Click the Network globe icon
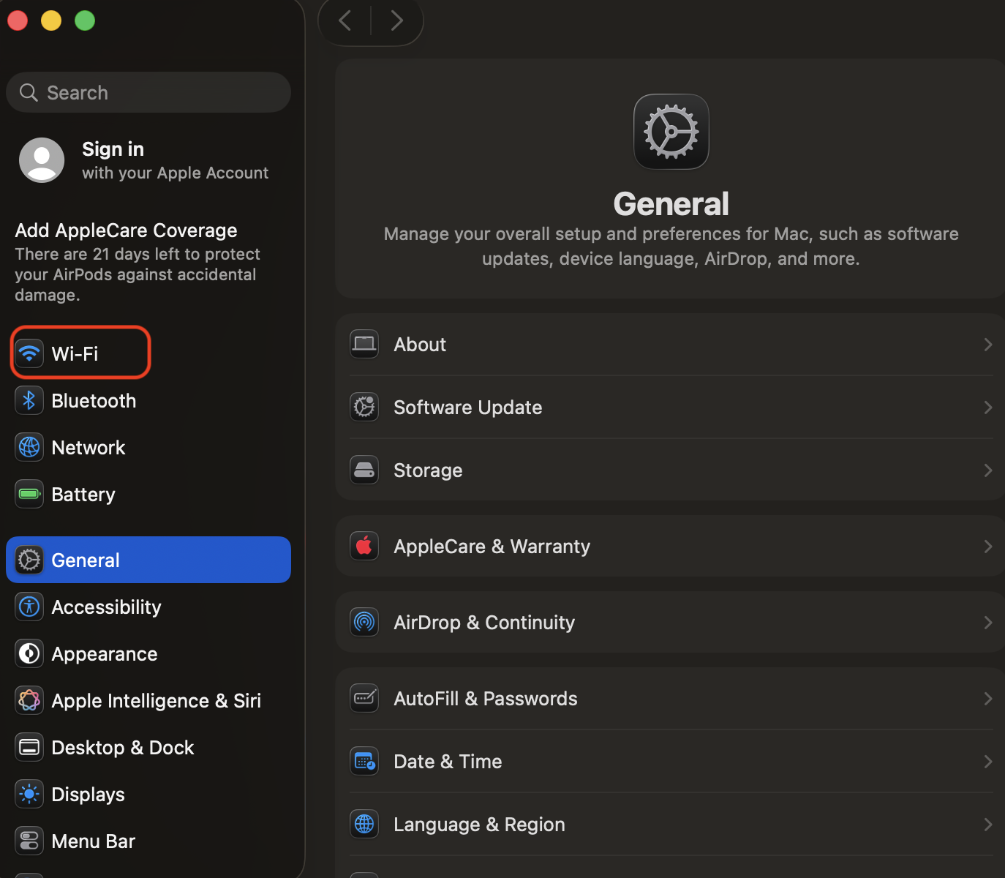The height and width of the screenshot is (878, 1005). tap(29, 447)
